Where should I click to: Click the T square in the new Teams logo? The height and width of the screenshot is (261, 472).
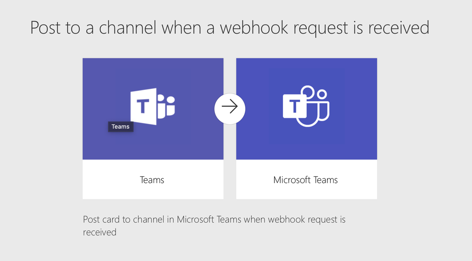(x=295, y=106)
